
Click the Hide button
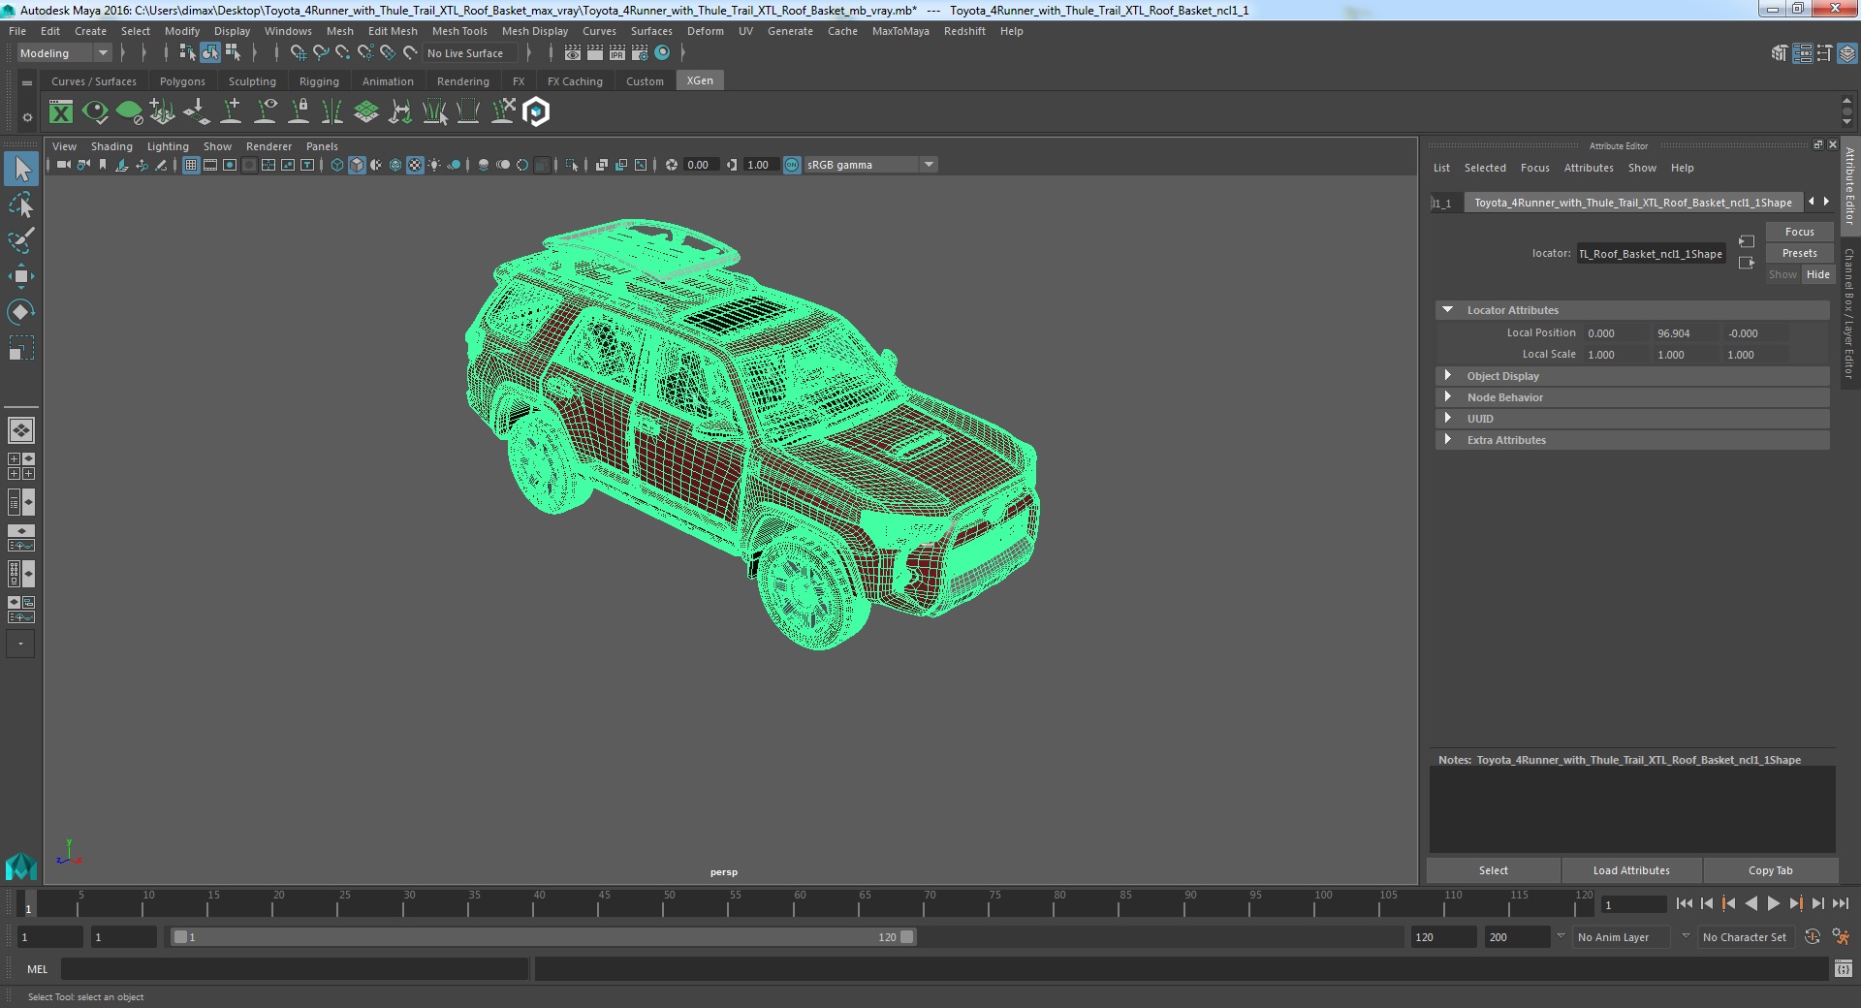click(1817, 274)
